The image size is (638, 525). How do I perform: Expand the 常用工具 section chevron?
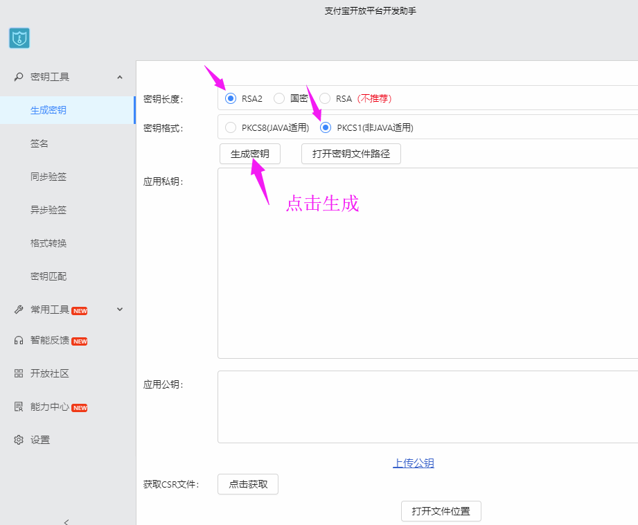(x=120, y=310)
